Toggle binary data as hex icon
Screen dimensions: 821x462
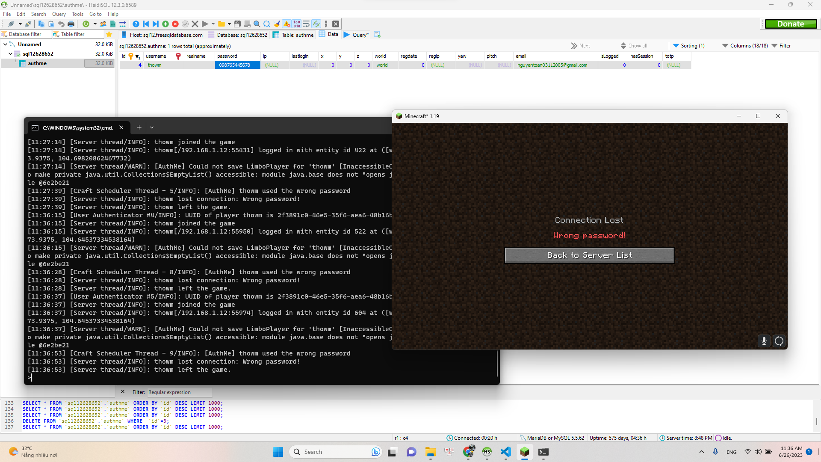click(297, 24)
